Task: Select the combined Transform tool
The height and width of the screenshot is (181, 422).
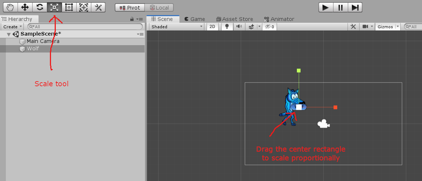Action: click(x=84, y=7)
